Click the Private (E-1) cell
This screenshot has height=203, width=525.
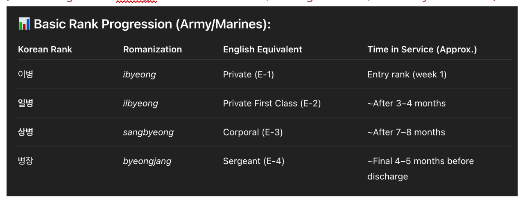coord(248,74)
